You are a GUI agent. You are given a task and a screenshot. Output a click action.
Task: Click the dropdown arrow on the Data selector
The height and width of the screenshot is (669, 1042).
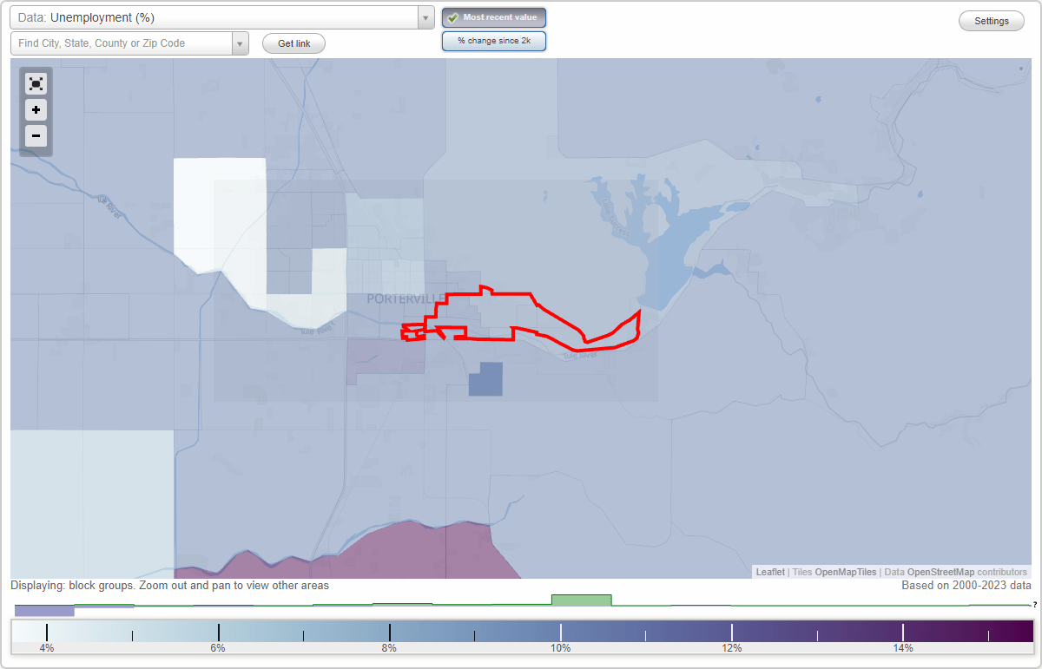tap(425, 16)
